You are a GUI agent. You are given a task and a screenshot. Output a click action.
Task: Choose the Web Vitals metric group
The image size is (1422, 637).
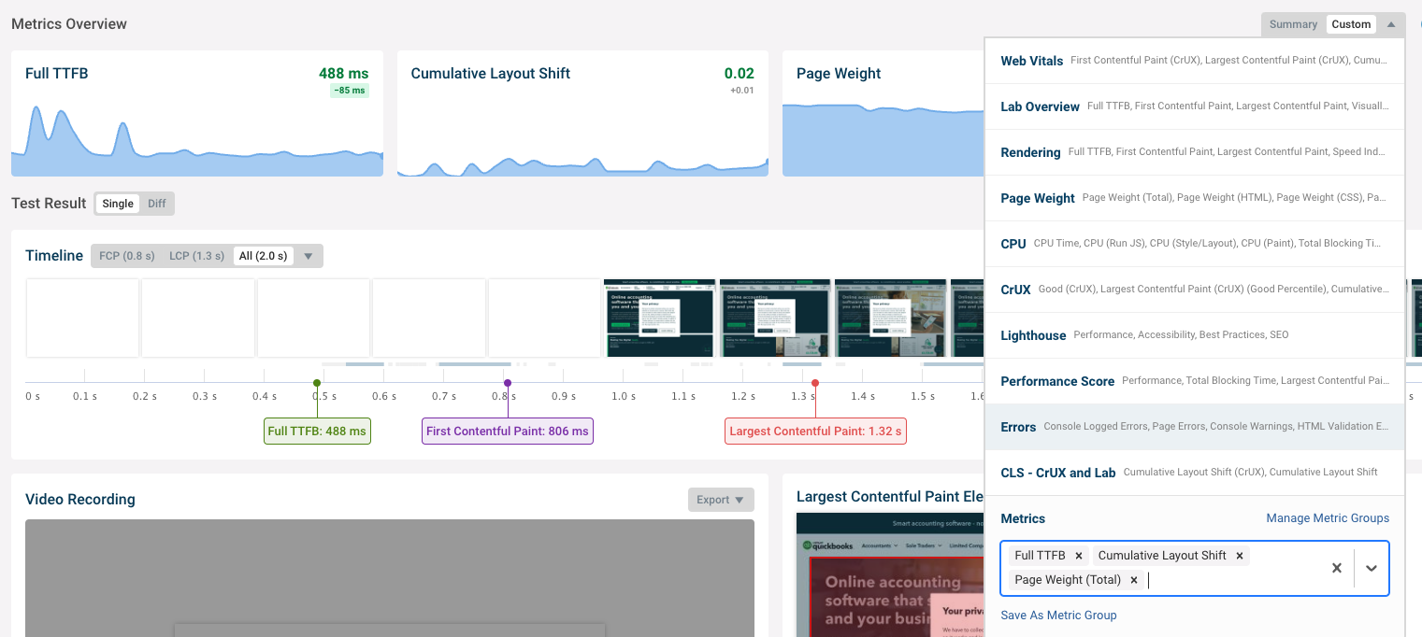tap(1195, 61)
